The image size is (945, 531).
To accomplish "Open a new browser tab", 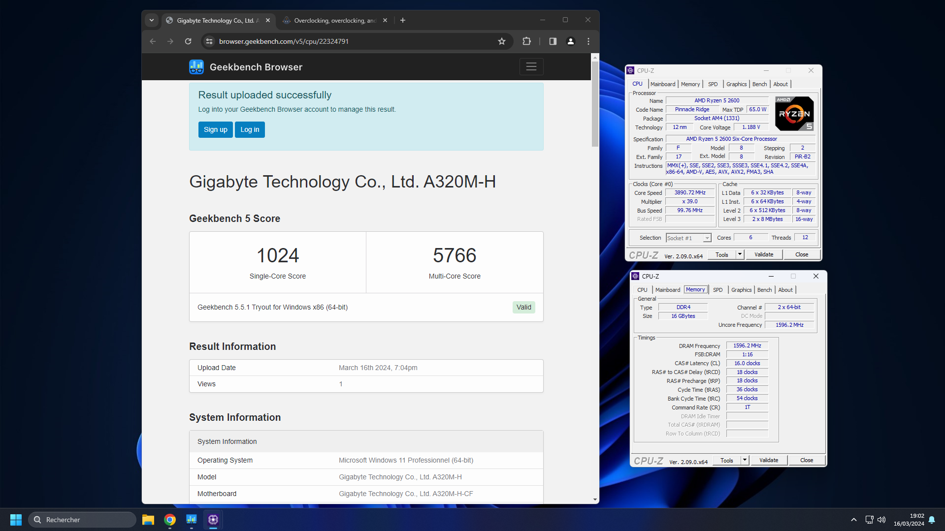I will click(x=403, y=20).
